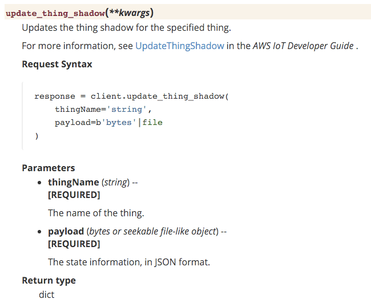Click the [REQUIRED] label under thingName
This screenshot has height=307, width=371.
[74, 195]
